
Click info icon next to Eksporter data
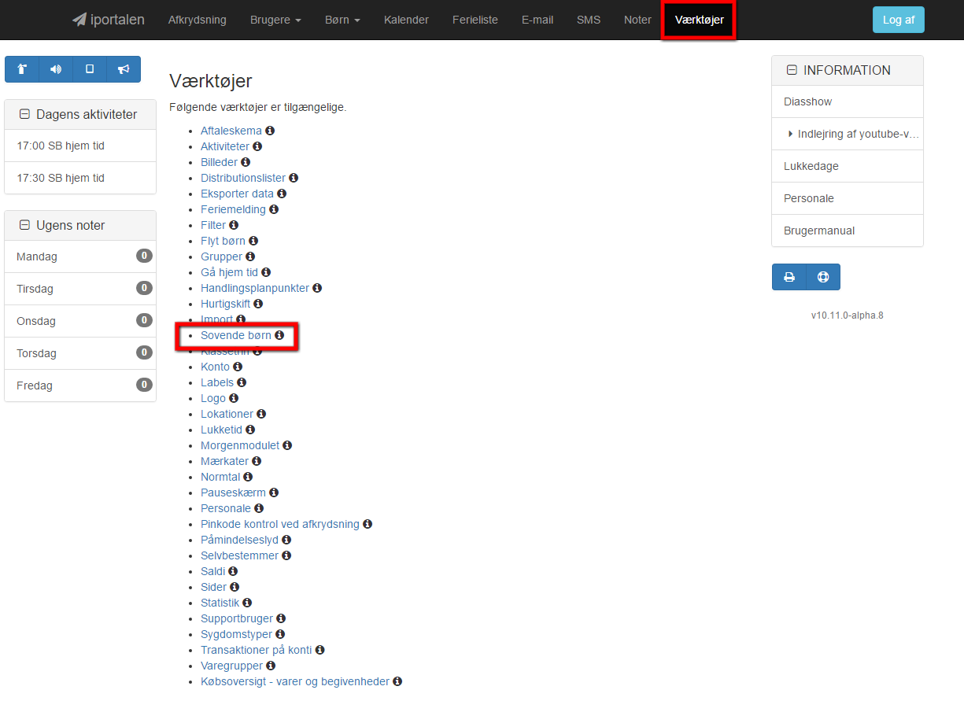[x=282, y=194]
